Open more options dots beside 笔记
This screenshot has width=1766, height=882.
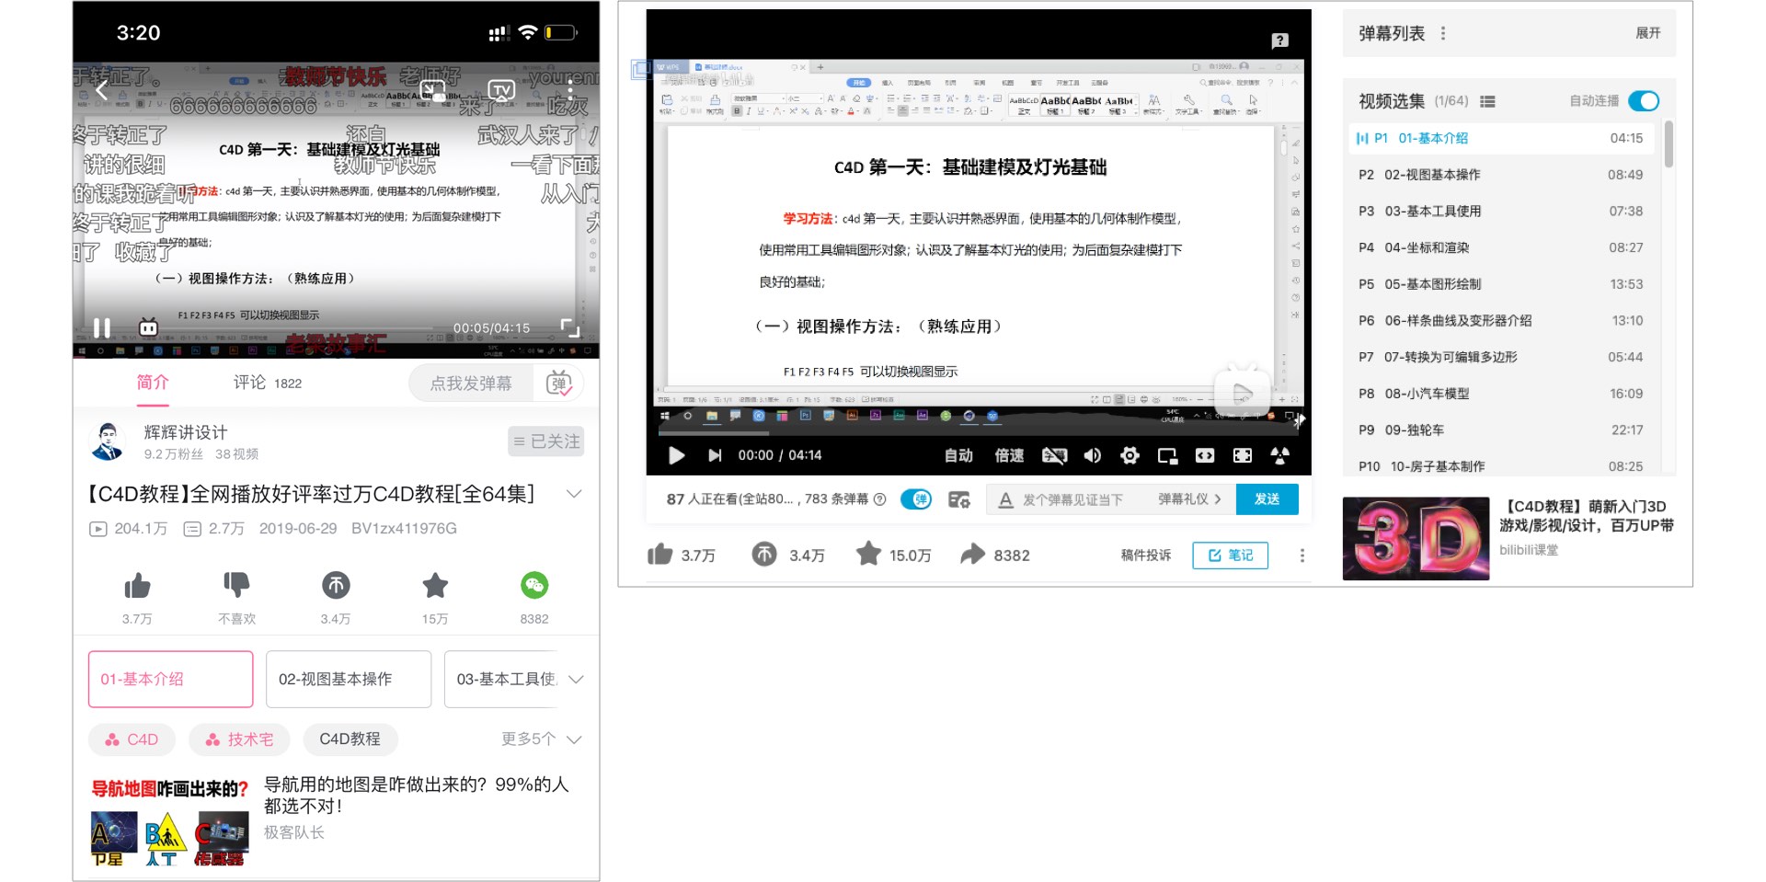[x=1302, y=556]
